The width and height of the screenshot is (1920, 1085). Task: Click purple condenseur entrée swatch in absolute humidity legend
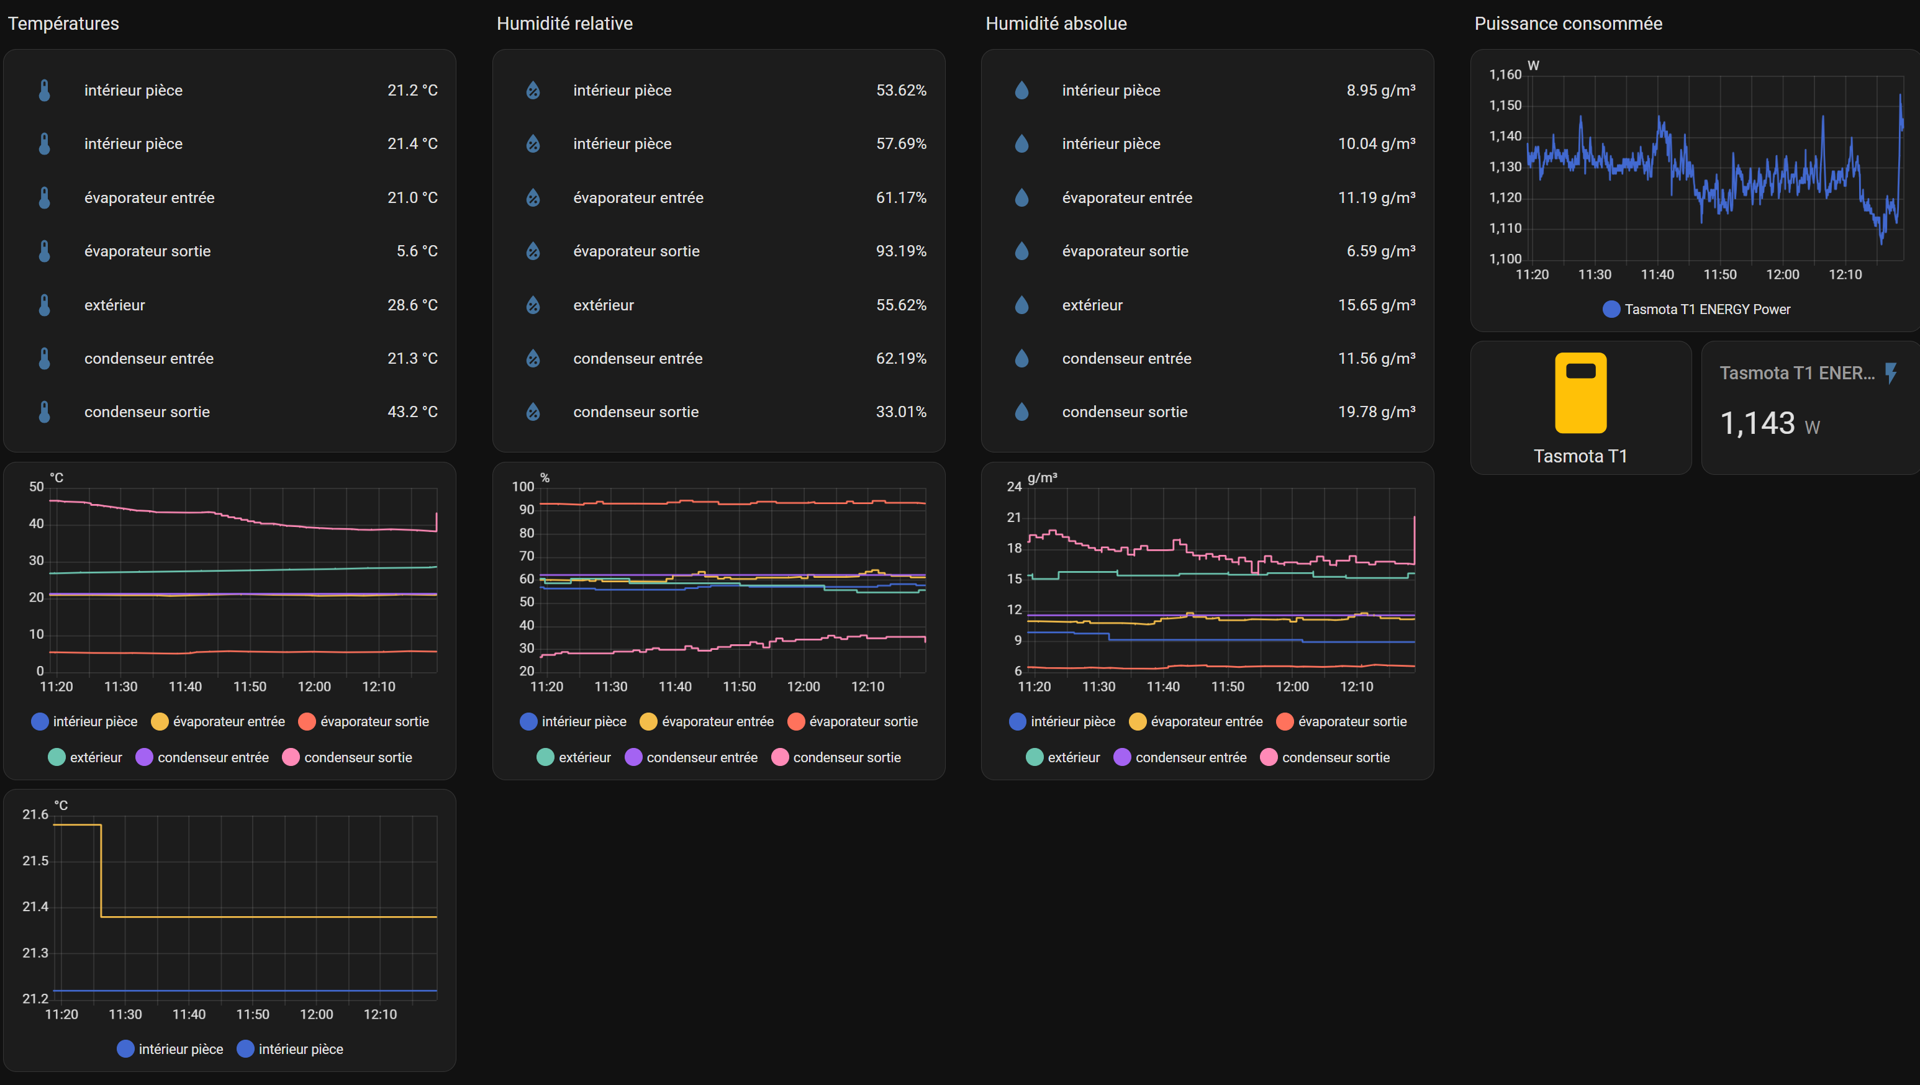point(1121,757)
